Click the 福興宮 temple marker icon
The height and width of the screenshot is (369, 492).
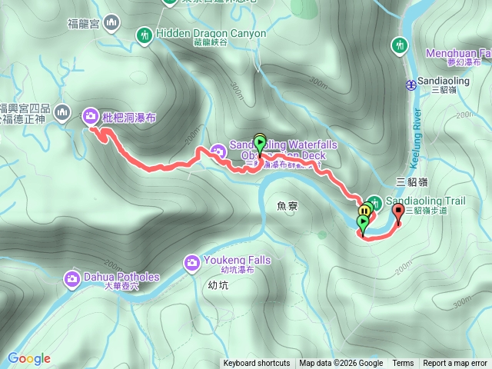pos(62,113)
